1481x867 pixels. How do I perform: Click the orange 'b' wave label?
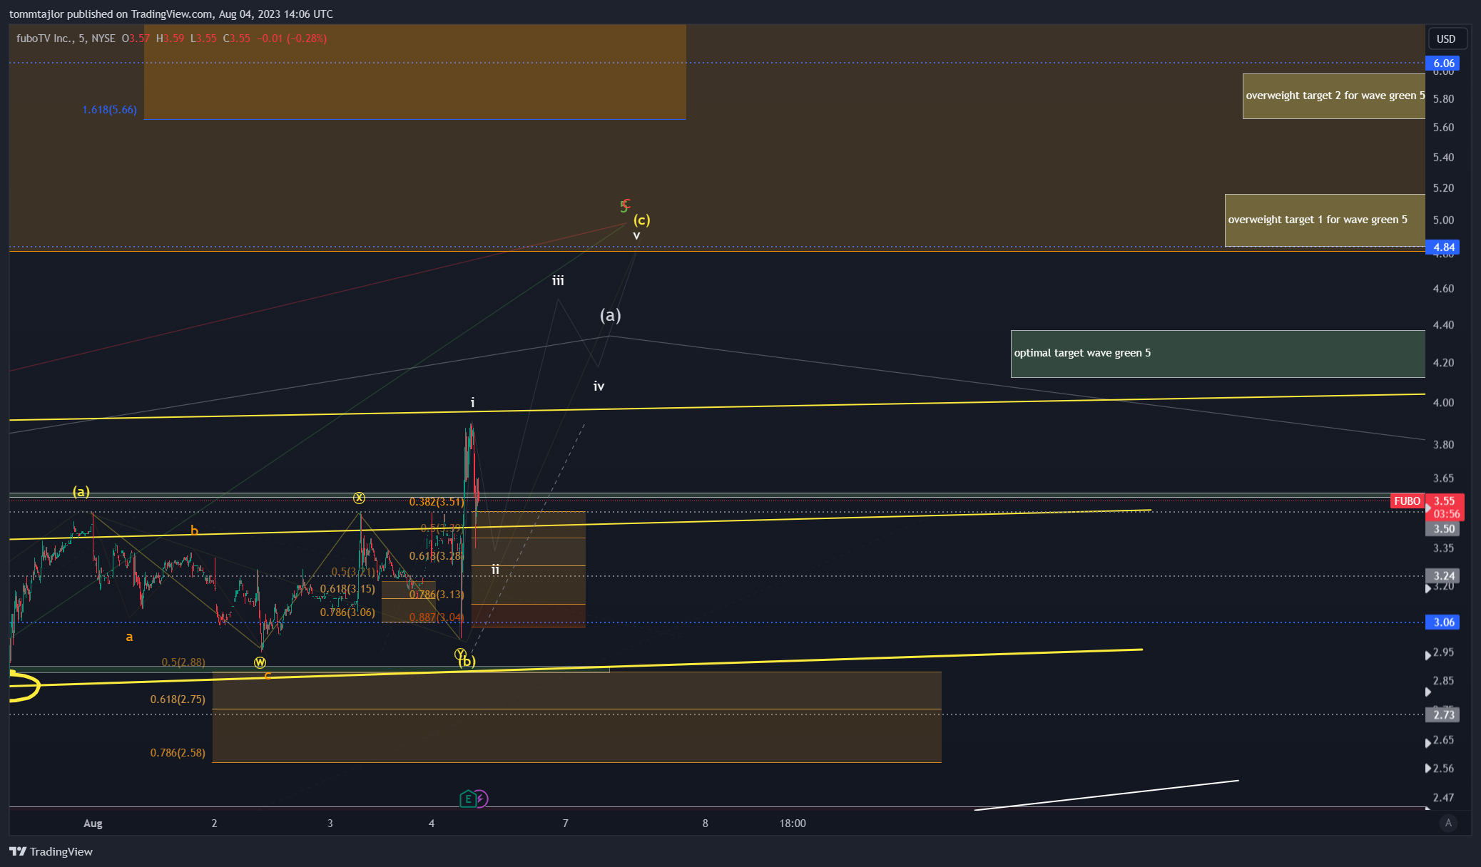pos(194,530)
